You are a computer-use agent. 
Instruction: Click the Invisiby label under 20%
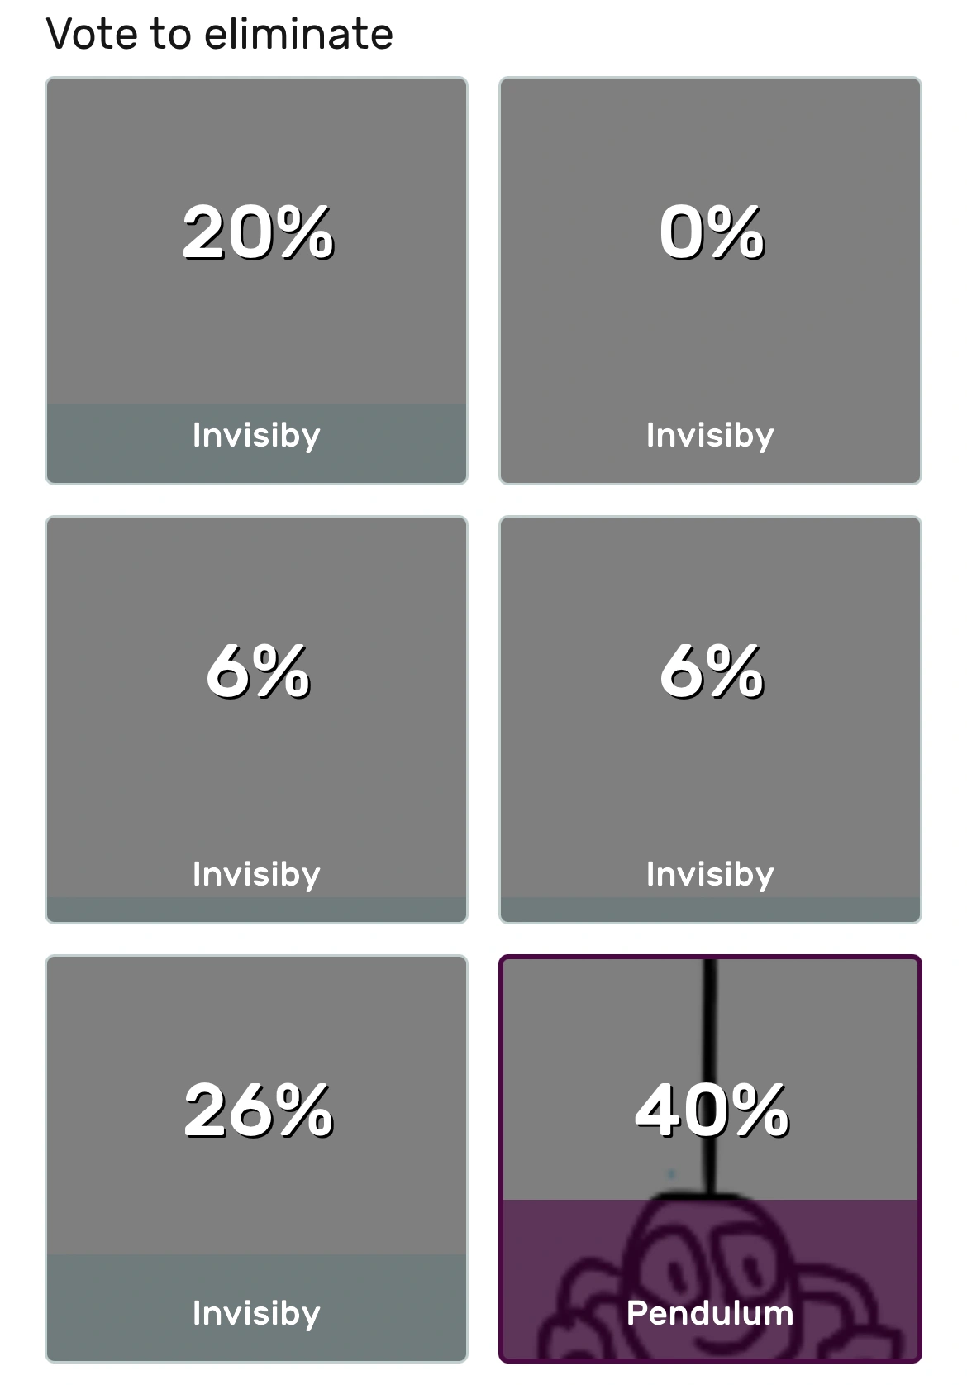coord(256,435)
